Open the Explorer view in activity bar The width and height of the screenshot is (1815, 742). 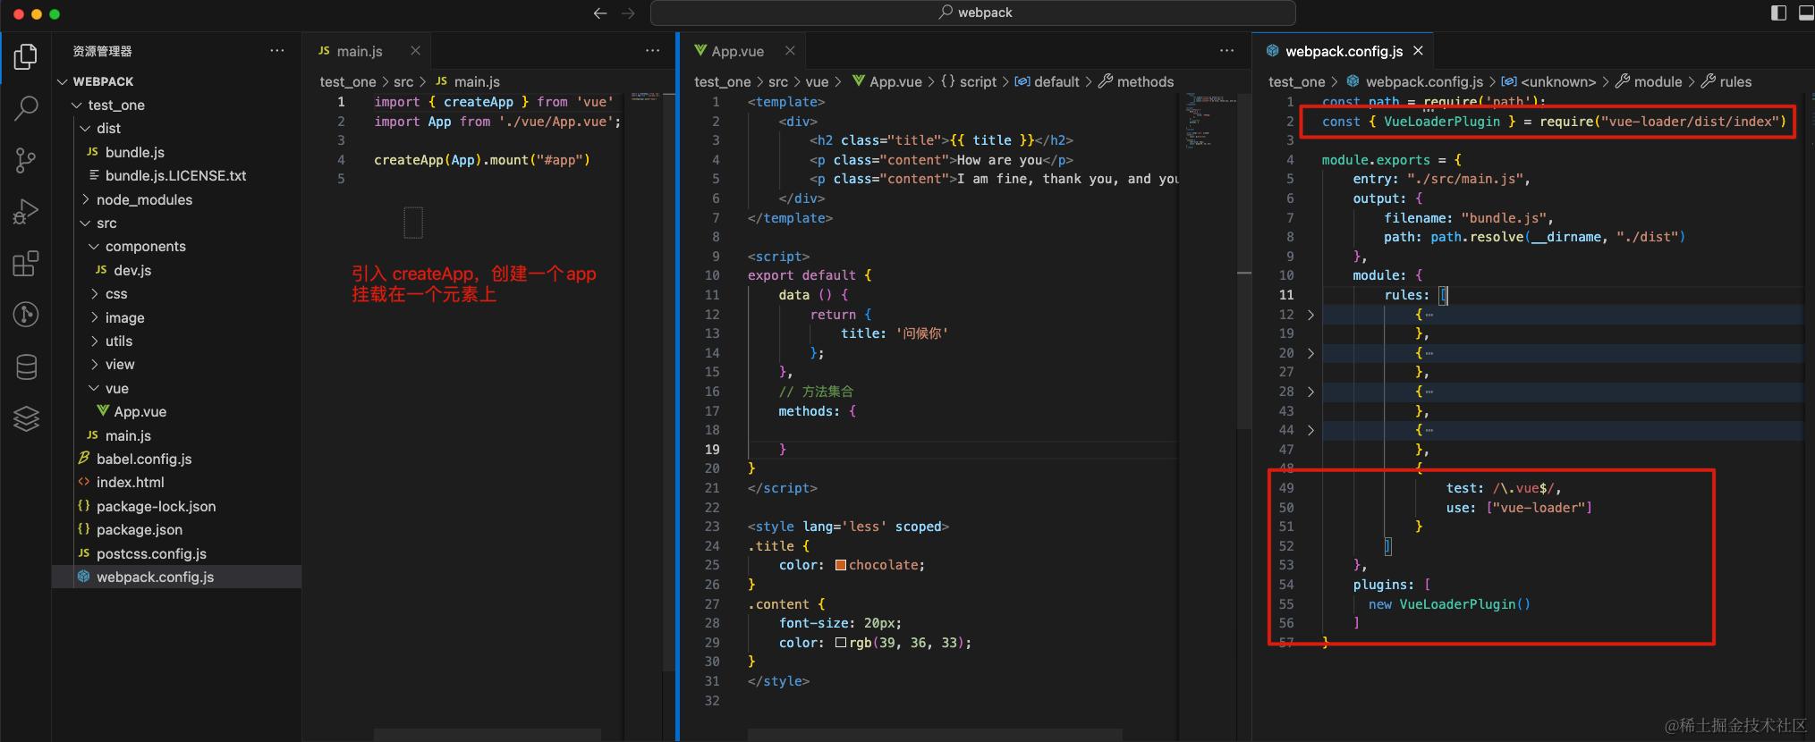click(26, 56)
